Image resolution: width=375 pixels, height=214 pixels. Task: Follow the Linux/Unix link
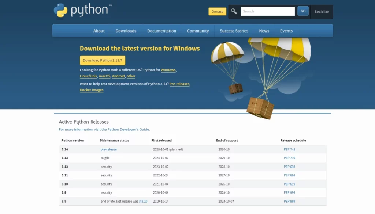coord(89,76)
